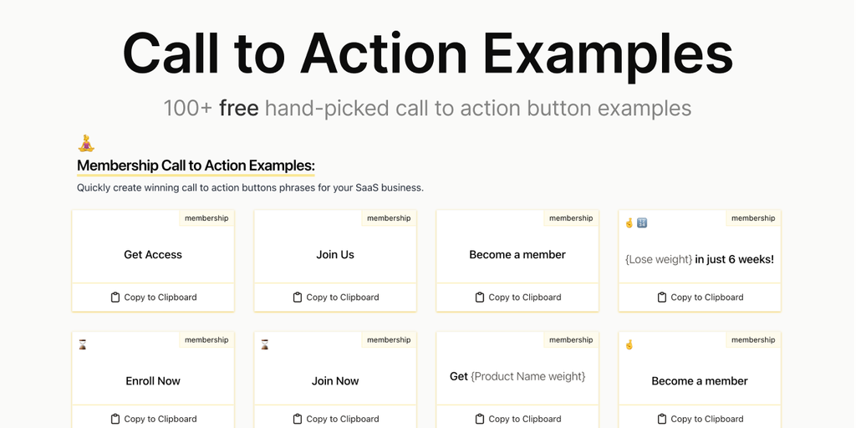The width and height of the screenshot is (856, 428).
Task: Click the clipboard icon under Join Now
Action: [x=298, y=419]
